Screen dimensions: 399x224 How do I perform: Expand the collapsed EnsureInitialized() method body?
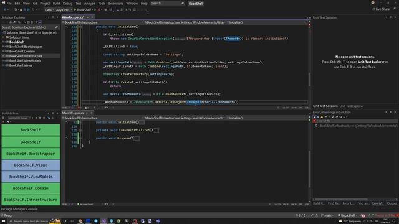(156, 130)
